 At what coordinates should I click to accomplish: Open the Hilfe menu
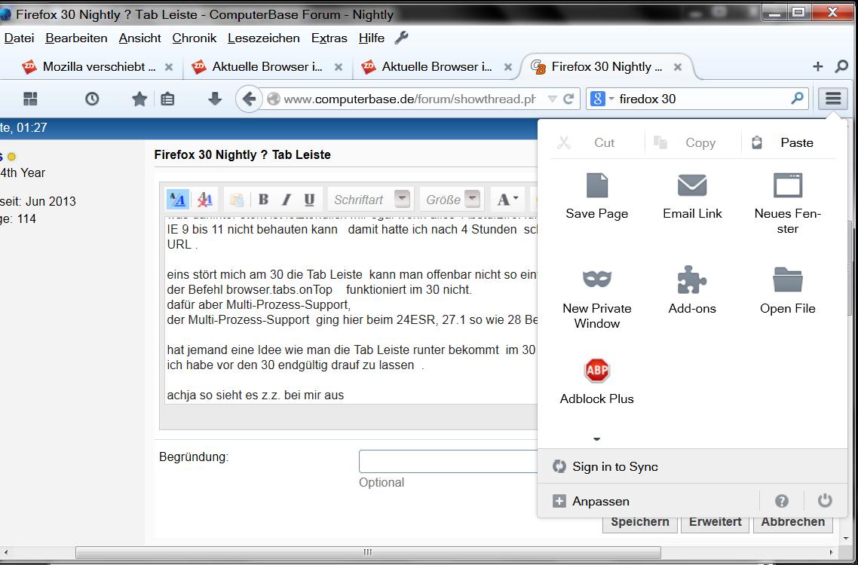click(x=372, y=38)
